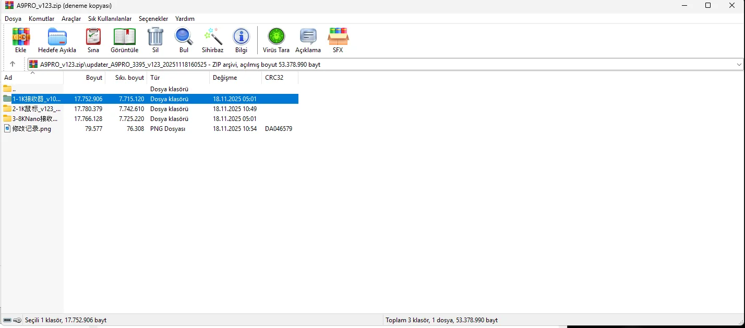Click status text Seçili 1 klasör

click(44, 320)
